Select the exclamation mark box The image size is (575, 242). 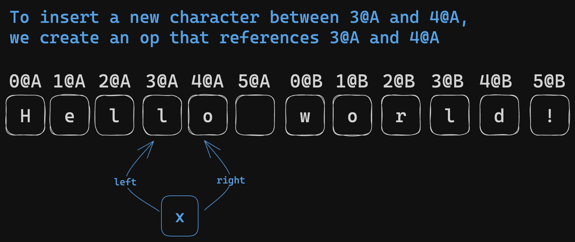550,115
